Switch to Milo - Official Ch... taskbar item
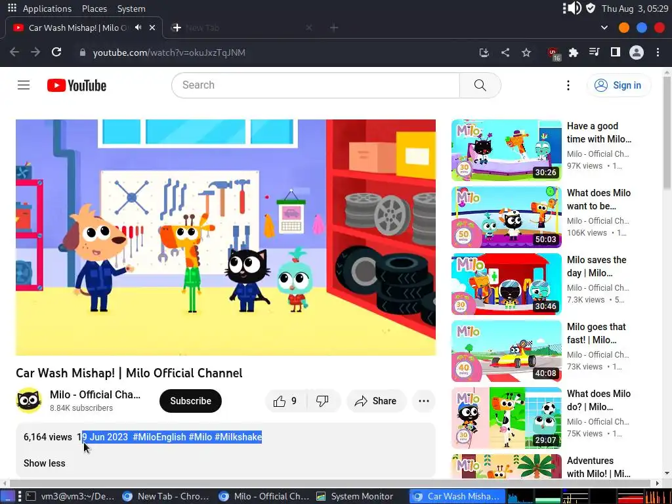This screenshot has height=504, width=672. pyautogui.click(x=264, y=496)
